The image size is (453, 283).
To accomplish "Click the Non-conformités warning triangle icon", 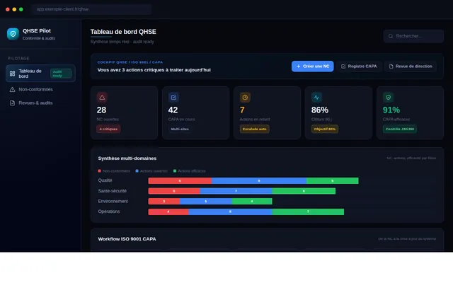I will (13, 90).
